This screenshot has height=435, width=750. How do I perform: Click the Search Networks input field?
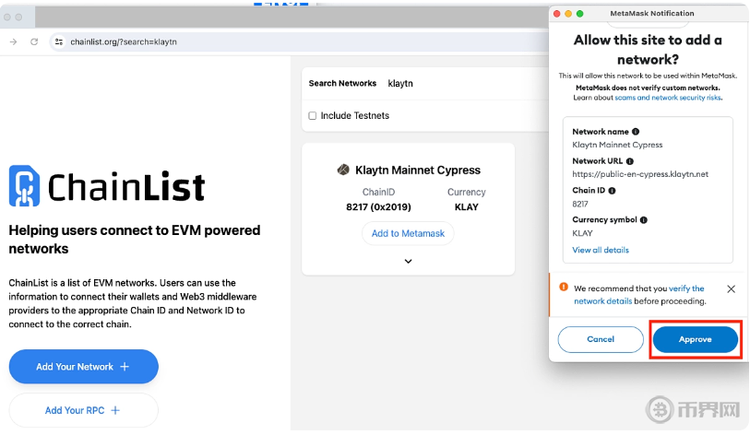pyautogui.click(x=461, y=83)
